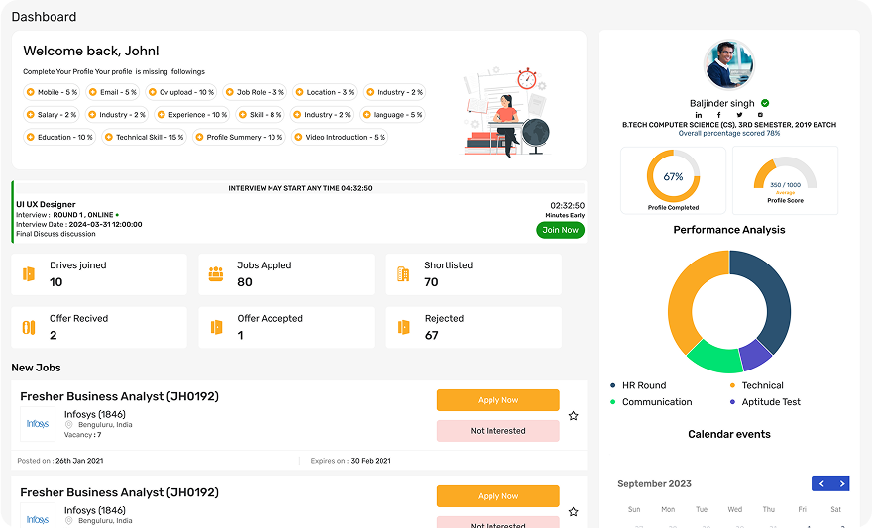Go to the next calendar month
This screenshot has width=872, height=528.
842,483
